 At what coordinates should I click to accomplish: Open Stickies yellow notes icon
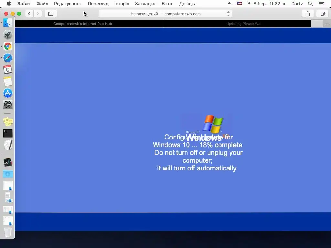click(x=8, y=121)
